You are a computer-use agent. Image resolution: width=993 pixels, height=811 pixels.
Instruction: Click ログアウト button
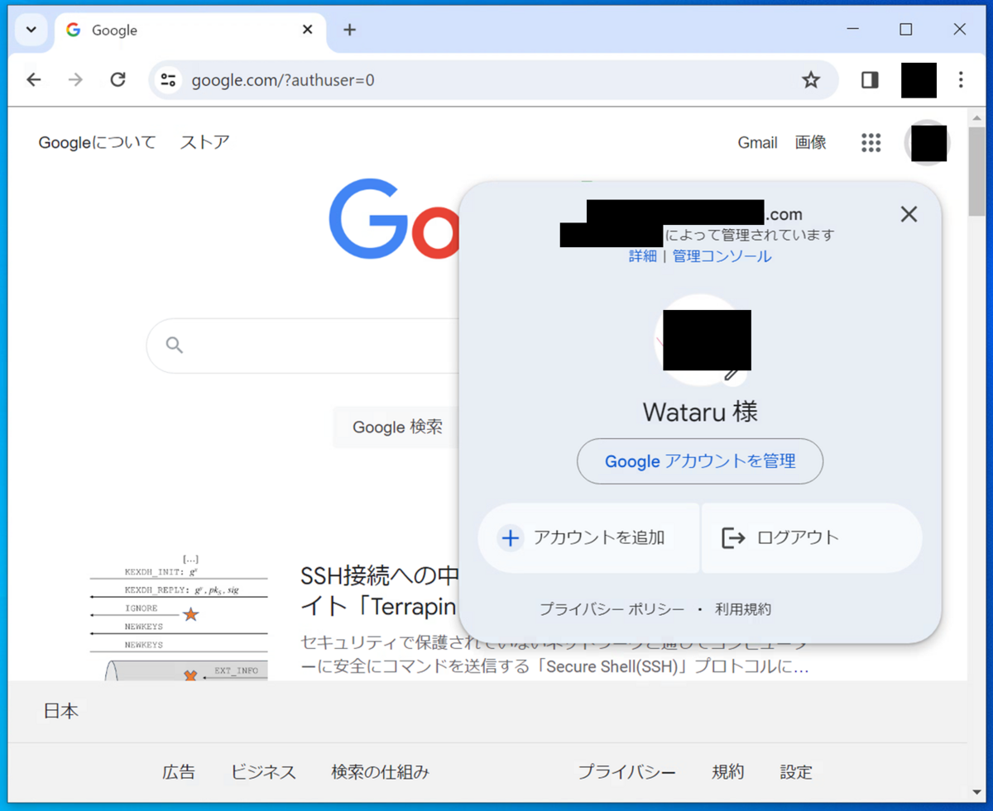[812, 538]
